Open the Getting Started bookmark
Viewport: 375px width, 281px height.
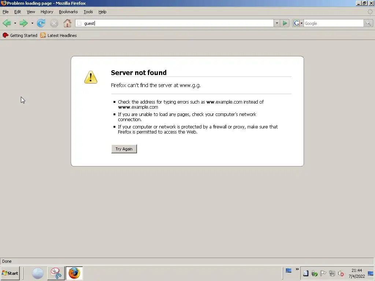pos(20,35)
